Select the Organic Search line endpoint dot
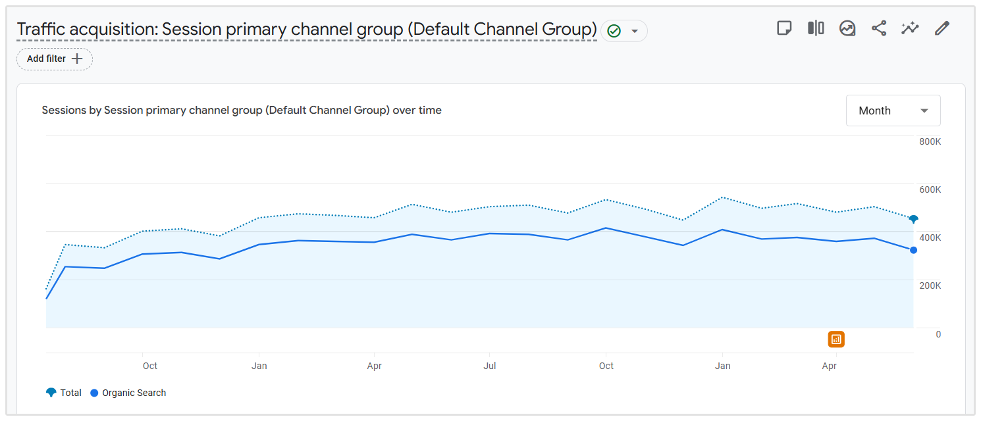Viewport: 981px width, 421px height. tap(913, 250)
